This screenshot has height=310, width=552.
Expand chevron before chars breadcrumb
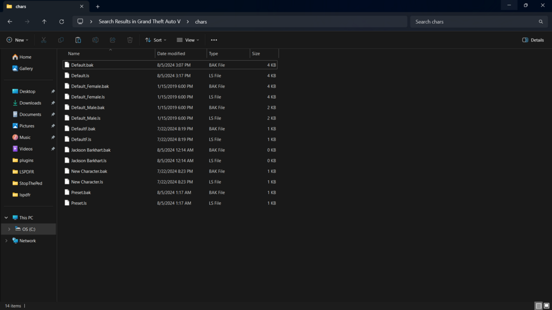coord(188,22)
